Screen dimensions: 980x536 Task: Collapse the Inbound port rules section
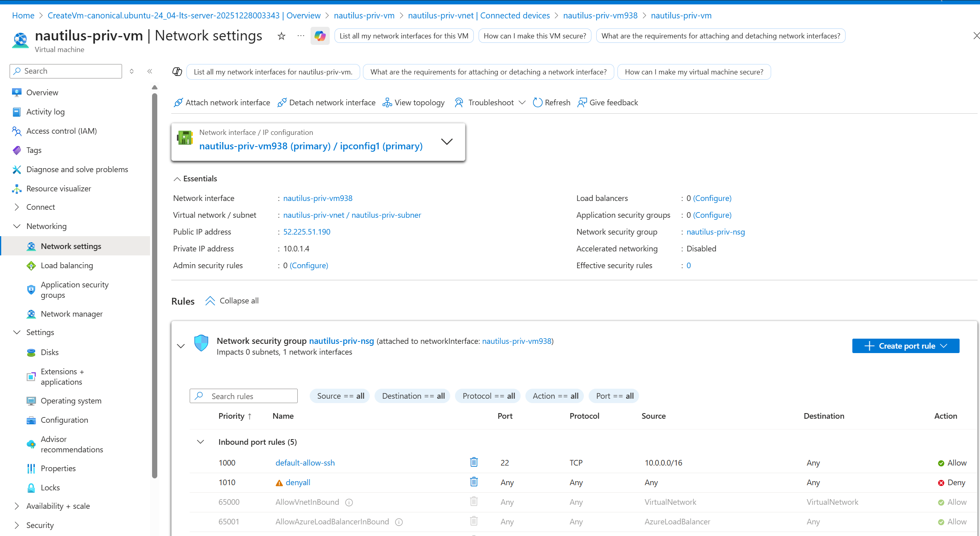click(200, 442)
